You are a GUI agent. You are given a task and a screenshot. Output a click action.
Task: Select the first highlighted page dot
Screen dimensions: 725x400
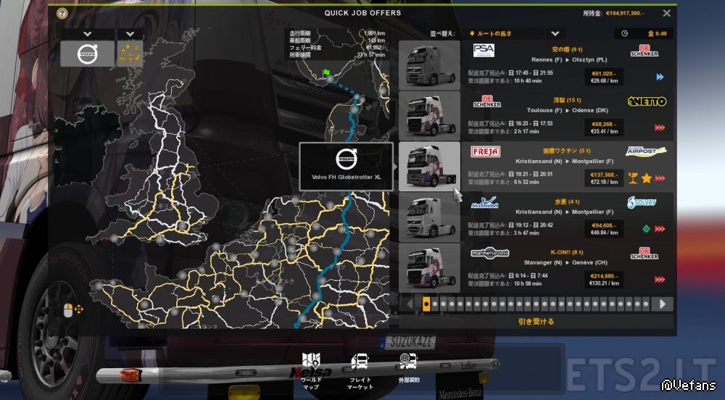426,304
